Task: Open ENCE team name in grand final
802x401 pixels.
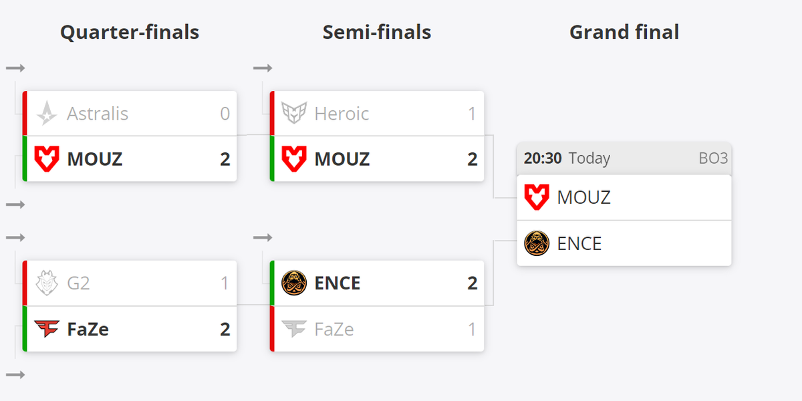Action: pyautogui.click(x=579, y=243)
